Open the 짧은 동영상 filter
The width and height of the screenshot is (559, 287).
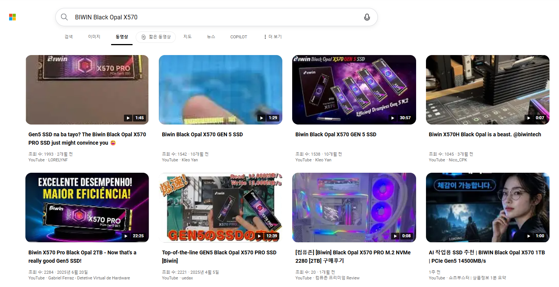156,37
